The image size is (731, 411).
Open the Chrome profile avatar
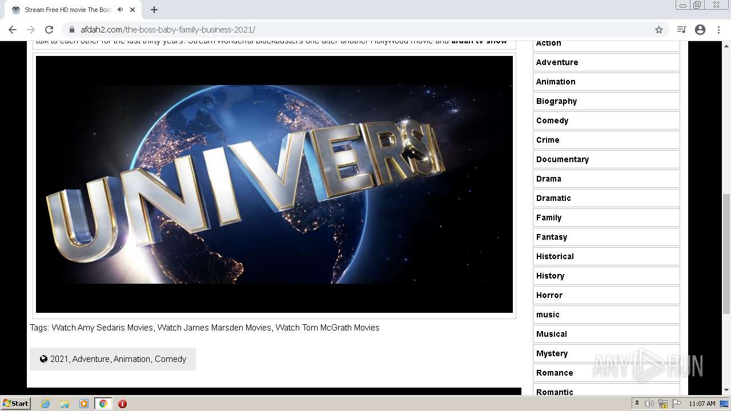click(x=700, y=30)
